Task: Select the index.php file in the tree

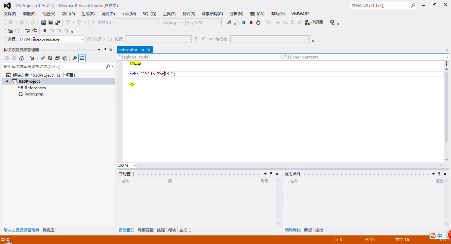Action: (x=34, y=94)
